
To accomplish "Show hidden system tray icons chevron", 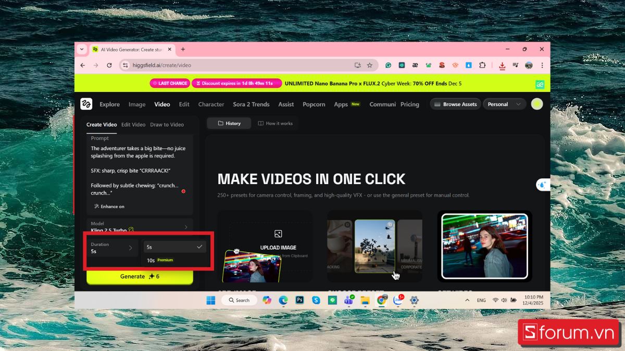I will pos(466,300).
